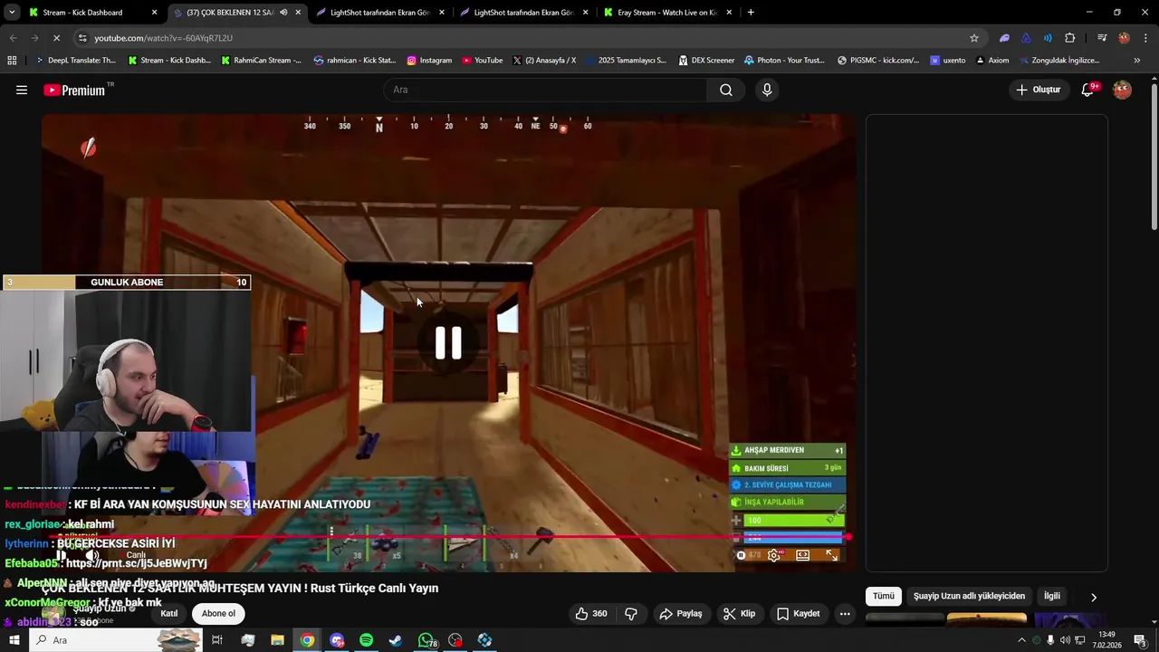Toggle theater mode in the video player

point(802,555)
